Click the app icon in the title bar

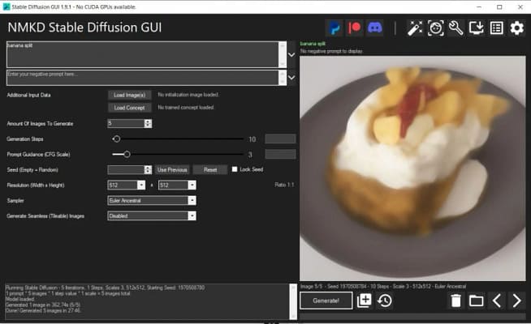[x=6, y=6]
